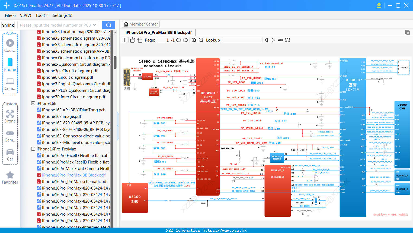Open the Member Center home button
Image resolution: width=413 pixels, height=233 pixels.
140,24
